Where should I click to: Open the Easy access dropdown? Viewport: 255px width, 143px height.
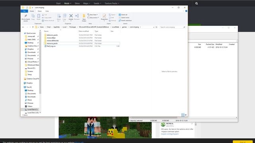tap(93, 17)
